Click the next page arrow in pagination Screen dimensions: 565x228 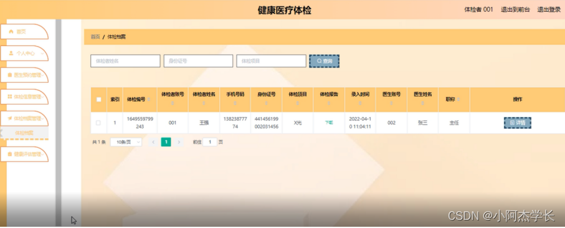coord(179,142)
